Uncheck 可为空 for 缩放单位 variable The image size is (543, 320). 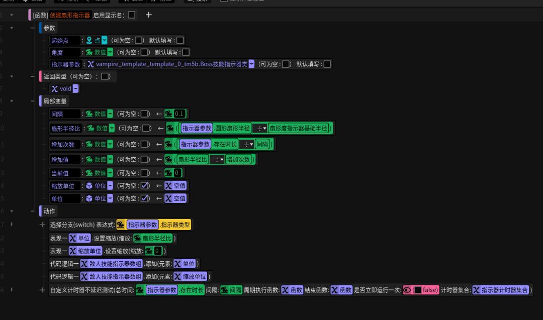click(145, 186)
